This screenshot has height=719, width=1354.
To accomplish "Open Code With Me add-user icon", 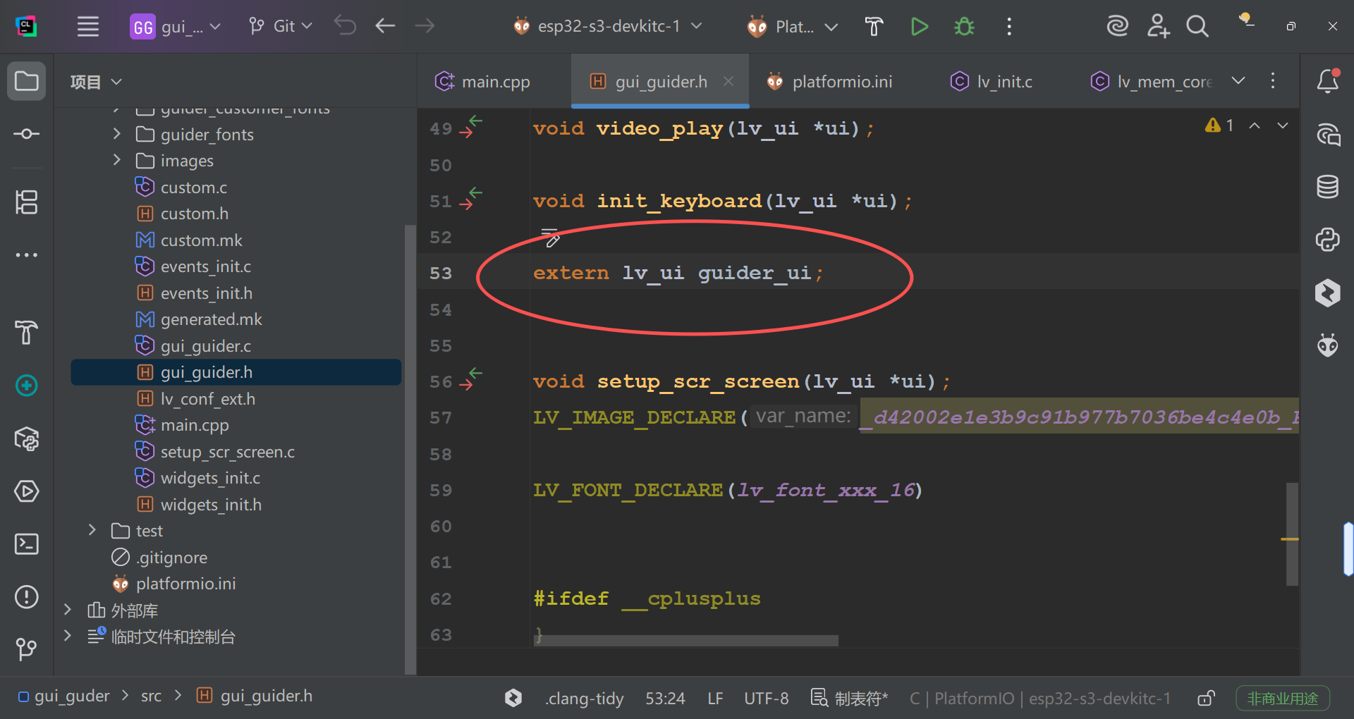I will click(x=1157, y=26).
